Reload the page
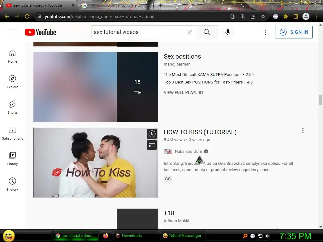This screenshot has width=323, height=242. [x=27, y=16]
